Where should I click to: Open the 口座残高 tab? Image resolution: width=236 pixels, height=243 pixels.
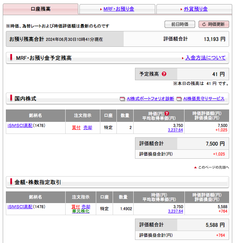41,9
